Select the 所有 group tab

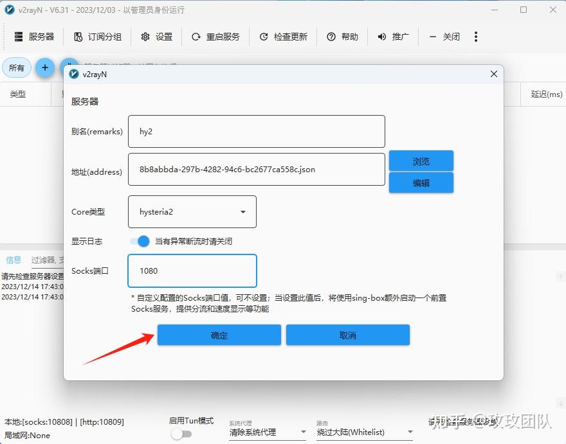pos(17,68)
